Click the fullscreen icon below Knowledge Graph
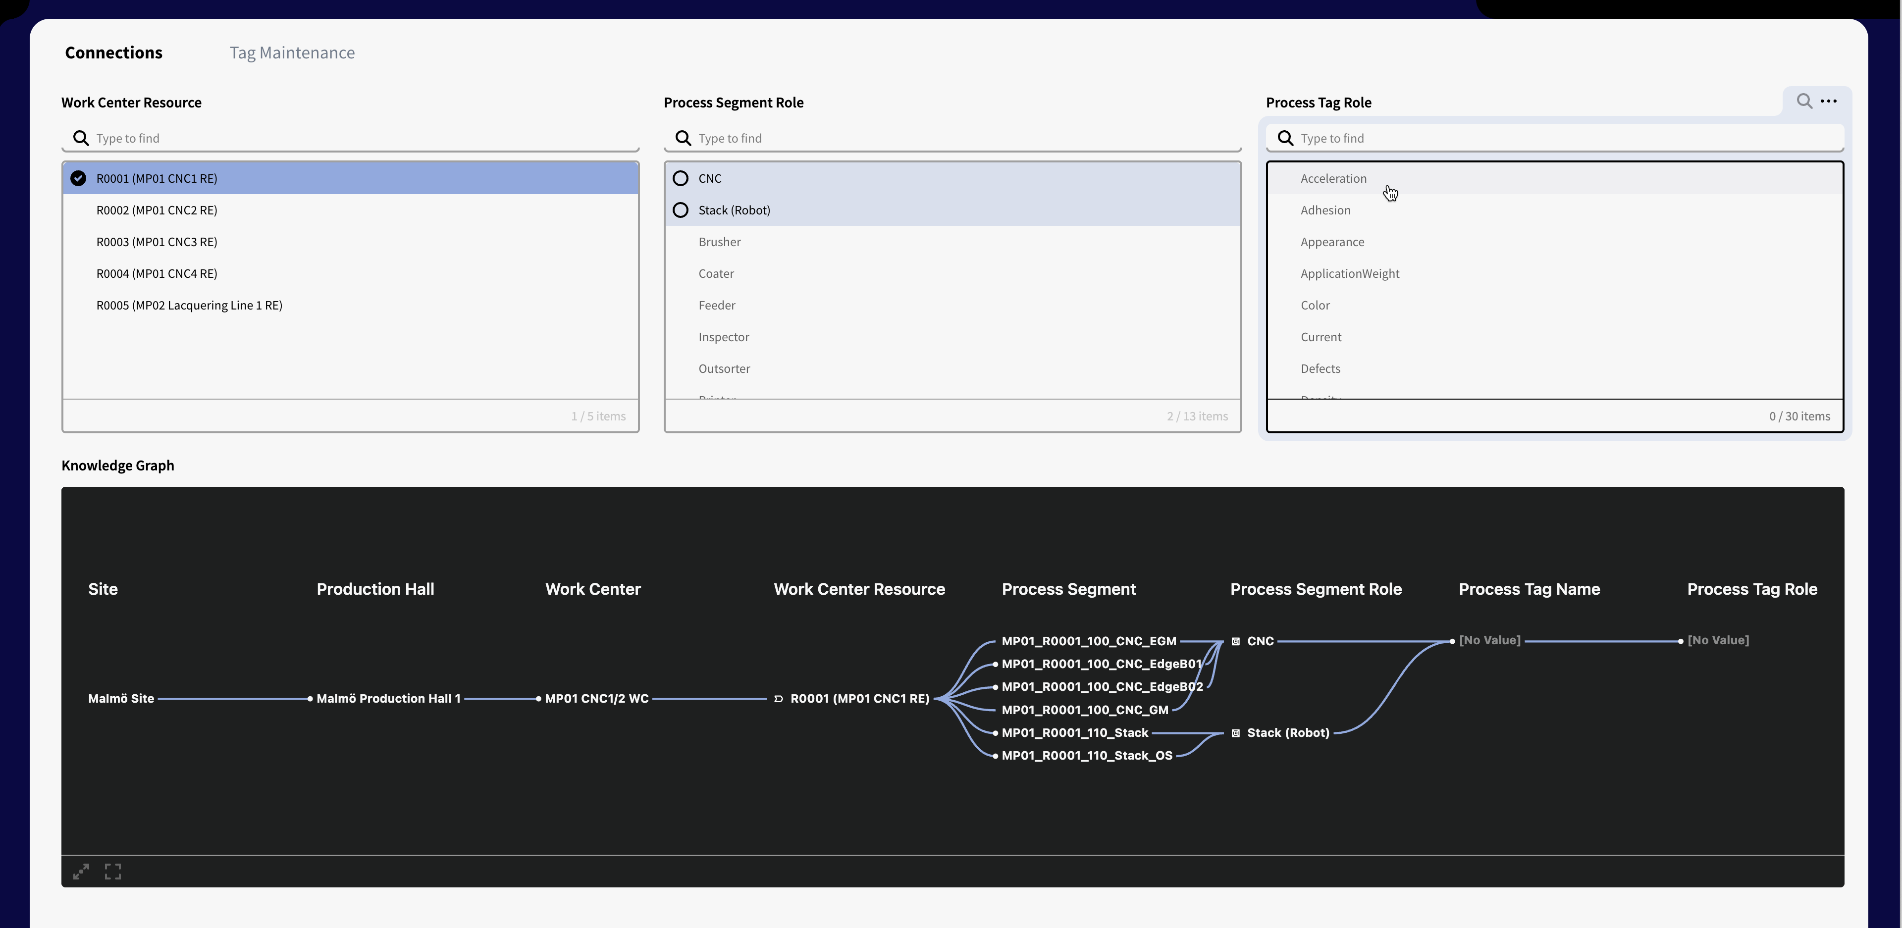Screen dimensions: 1902x928 pyautogui.click(x=113, y=871)
